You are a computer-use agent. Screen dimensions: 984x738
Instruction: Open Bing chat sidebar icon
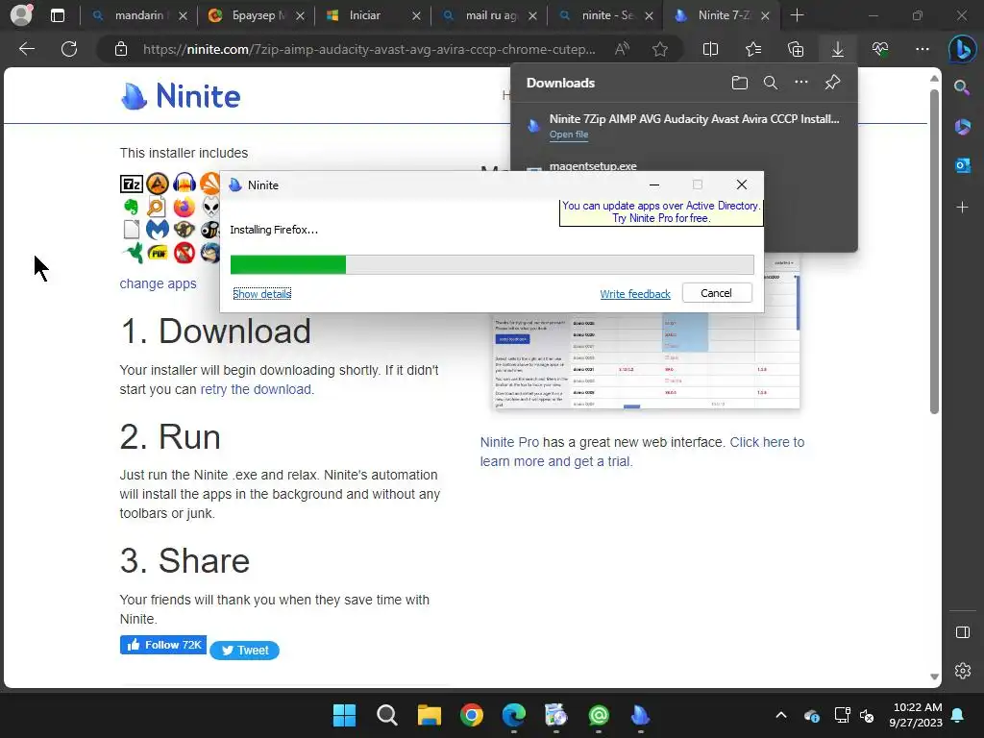pyautogui.click(x=962, y=49)
